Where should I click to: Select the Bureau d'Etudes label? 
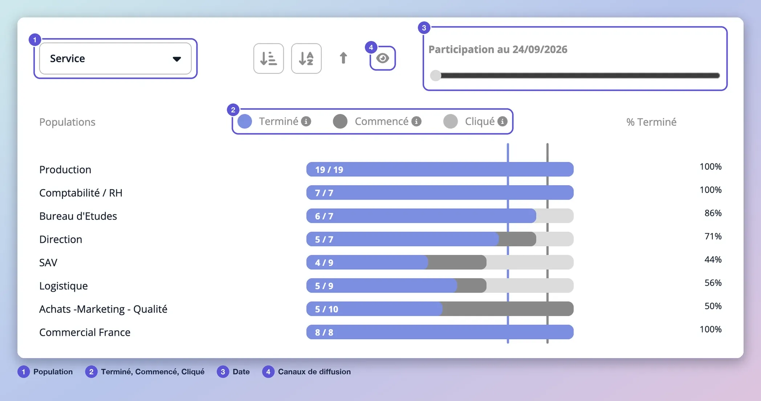78,216
